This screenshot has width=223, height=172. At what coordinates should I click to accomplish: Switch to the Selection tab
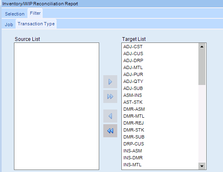[15, 14]
